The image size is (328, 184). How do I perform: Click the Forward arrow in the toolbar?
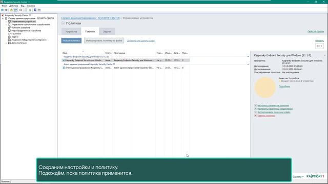(x=6, y=10)
